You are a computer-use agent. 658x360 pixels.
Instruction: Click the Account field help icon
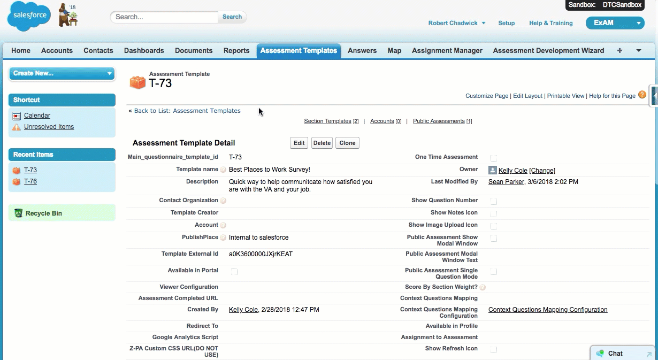point(223,225)
